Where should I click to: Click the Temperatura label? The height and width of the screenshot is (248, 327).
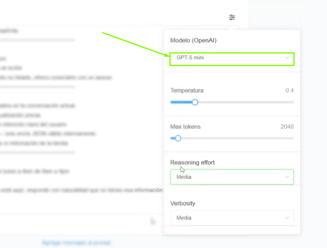coord(187,90)
